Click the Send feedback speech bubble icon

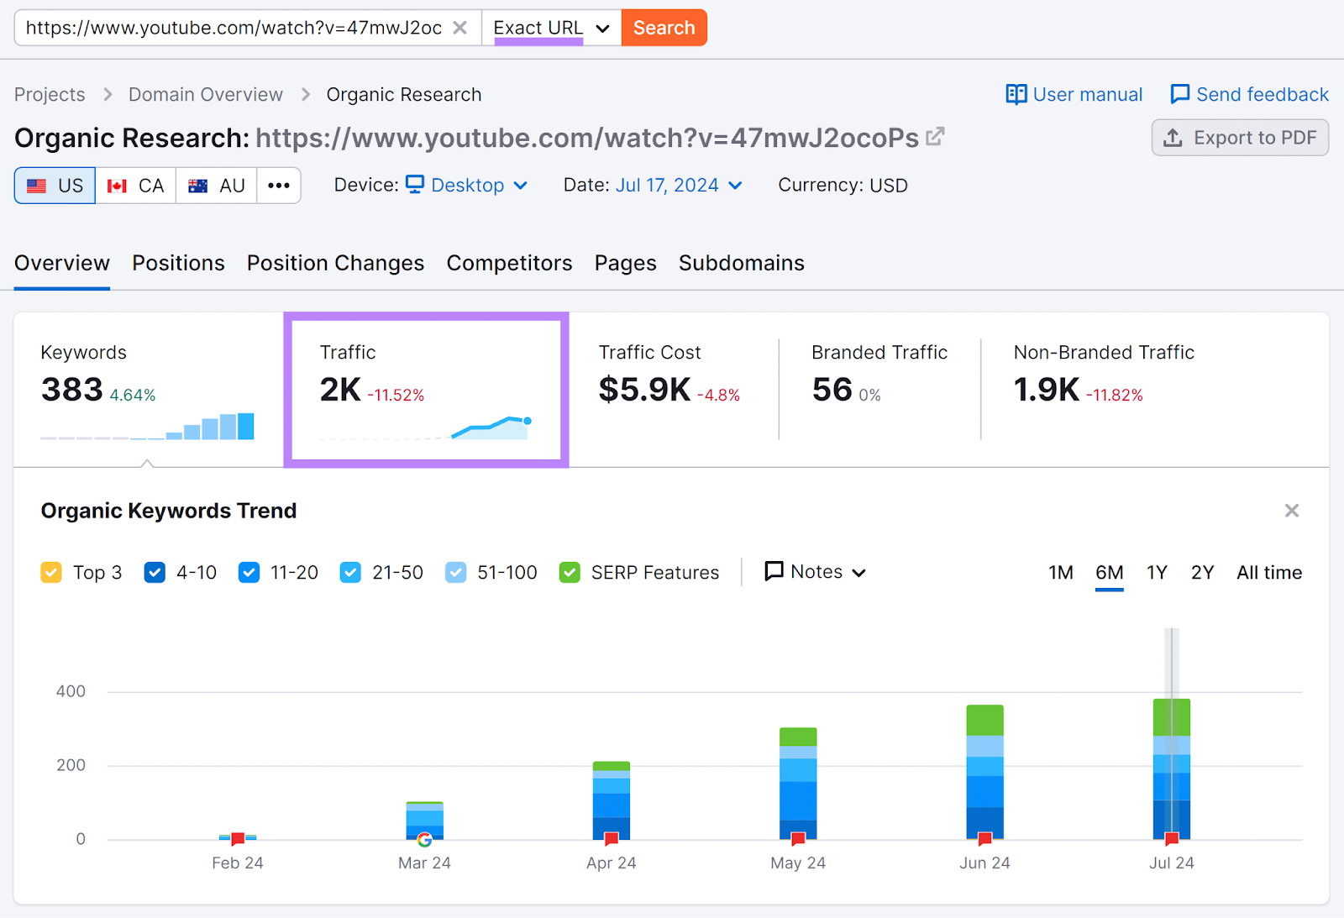click(x=1180, y=94)
